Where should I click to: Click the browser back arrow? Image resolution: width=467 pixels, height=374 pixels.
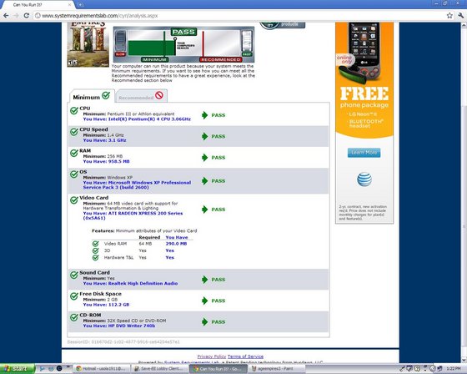[x=6, y=16]
